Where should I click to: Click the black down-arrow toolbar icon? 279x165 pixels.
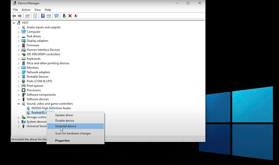[x=76, y=16]
